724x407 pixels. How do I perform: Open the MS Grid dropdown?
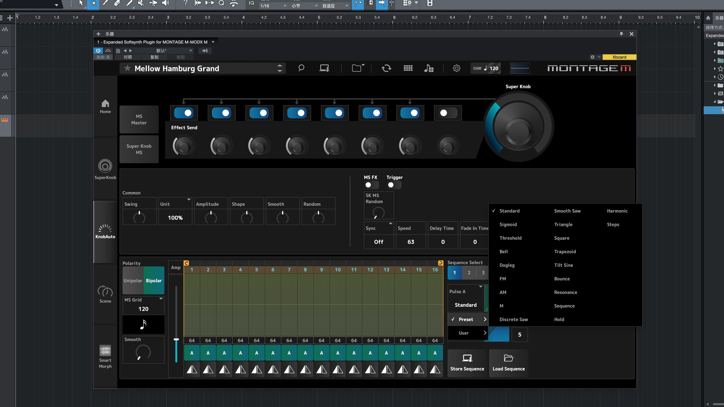[161, 299]
